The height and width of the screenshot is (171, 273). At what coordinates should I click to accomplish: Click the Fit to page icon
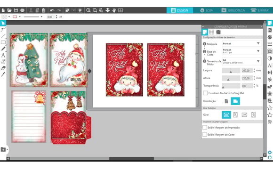pos(120,10)
